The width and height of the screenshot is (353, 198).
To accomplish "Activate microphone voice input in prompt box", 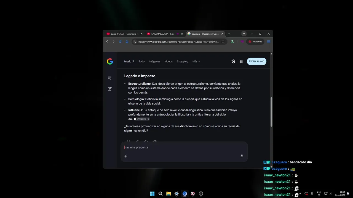I will click(242, 156).
